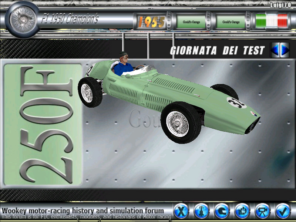296x222 pixels.
Task: Click the Giornata dei Test heading
Action: [x=217, y=50]
